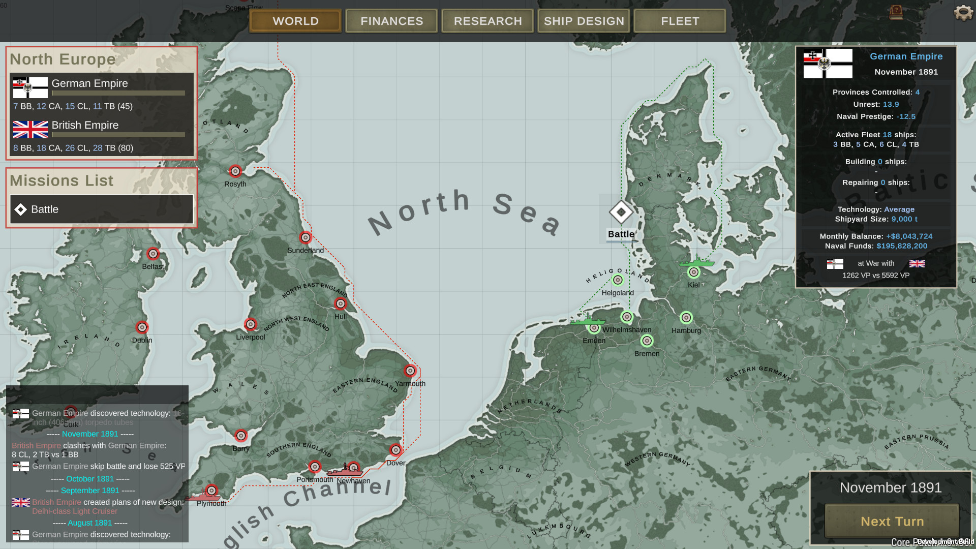Screen dimensions: 976x549
Task: Open the almanac book icon in top right
Action: click(x=896, y=13)
